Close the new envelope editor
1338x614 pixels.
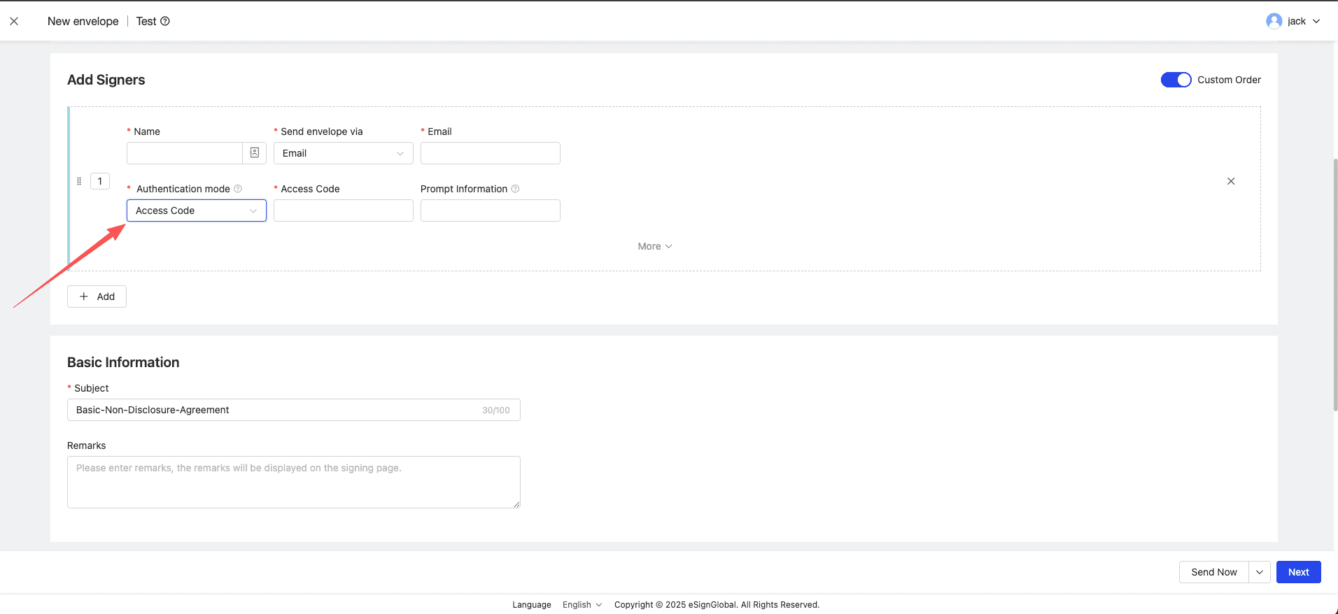14,21
